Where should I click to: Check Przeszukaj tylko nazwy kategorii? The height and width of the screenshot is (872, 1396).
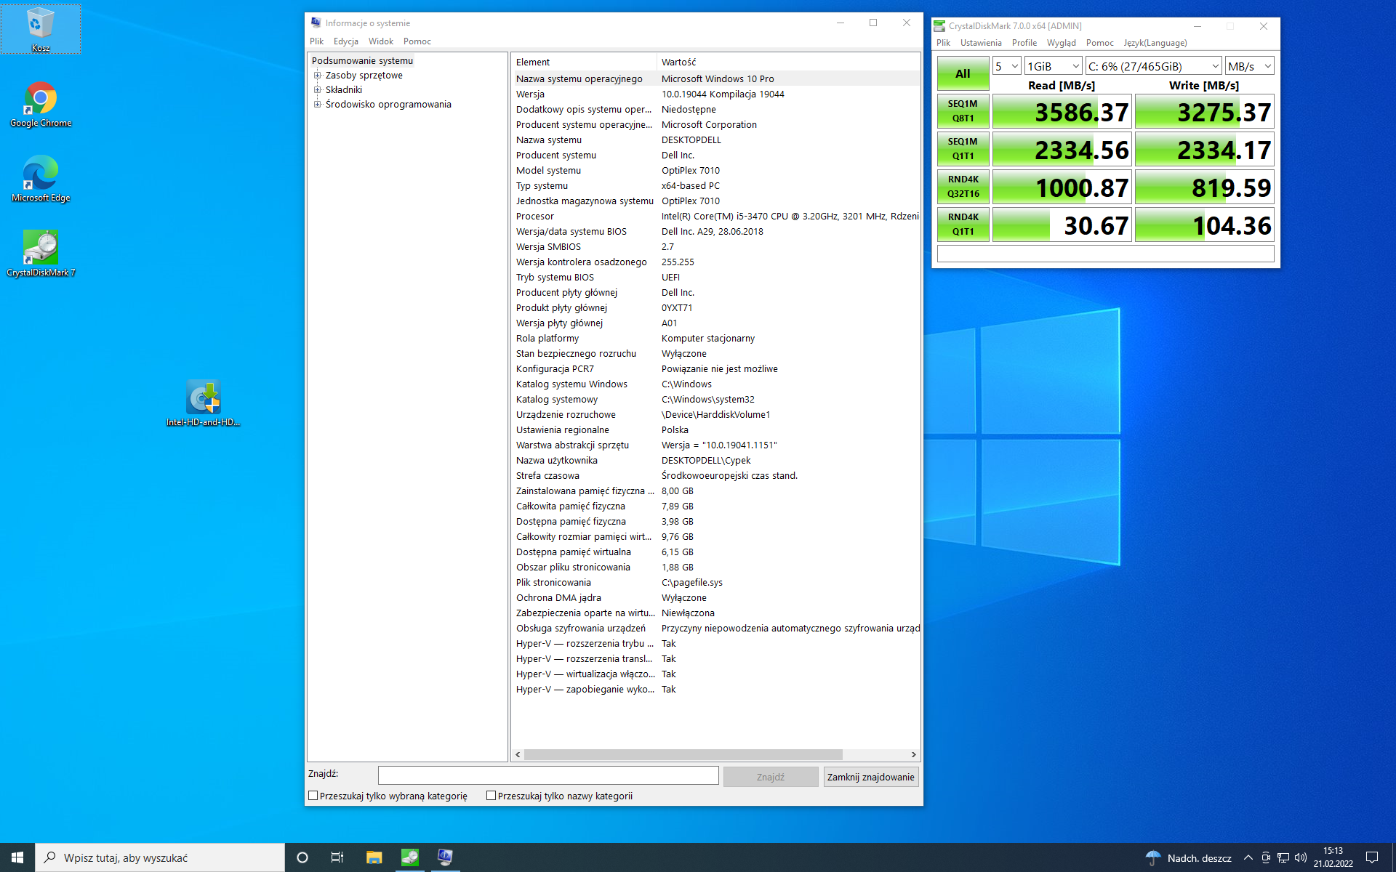pos(491,796)
